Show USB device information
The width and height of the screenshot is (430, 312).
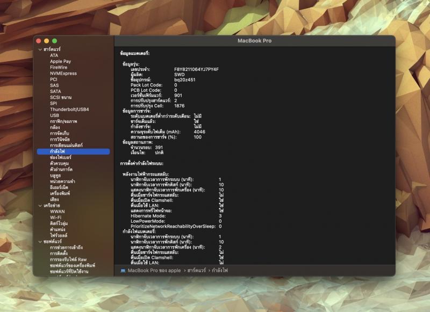coord(54,115)
